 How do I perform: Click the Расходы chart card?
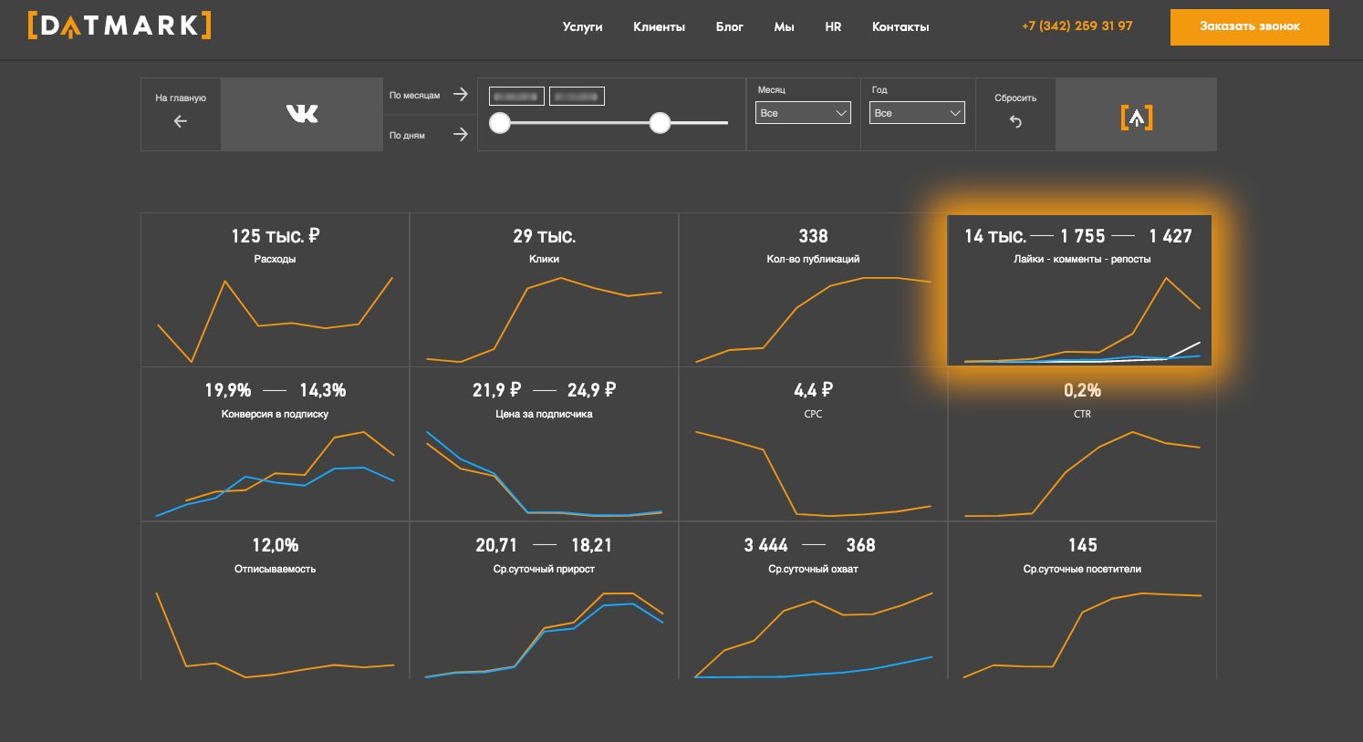pyautogui.click(x=275, y=290)
